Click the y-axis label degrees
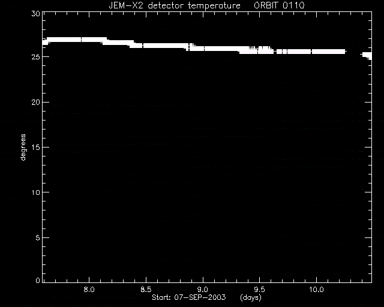The width and height of the screenshot is (384, 307). [x=23, y=147]
